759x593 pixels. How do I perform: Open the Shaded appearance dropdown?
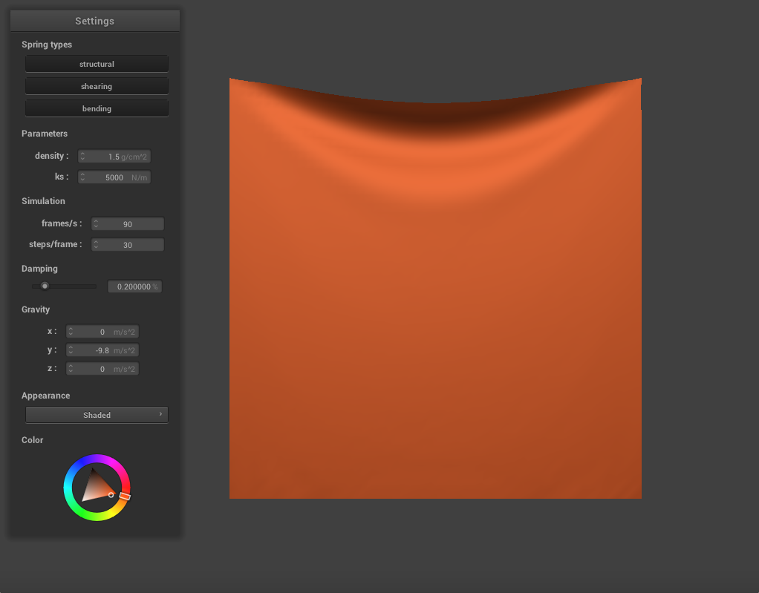tap(97, 416)
